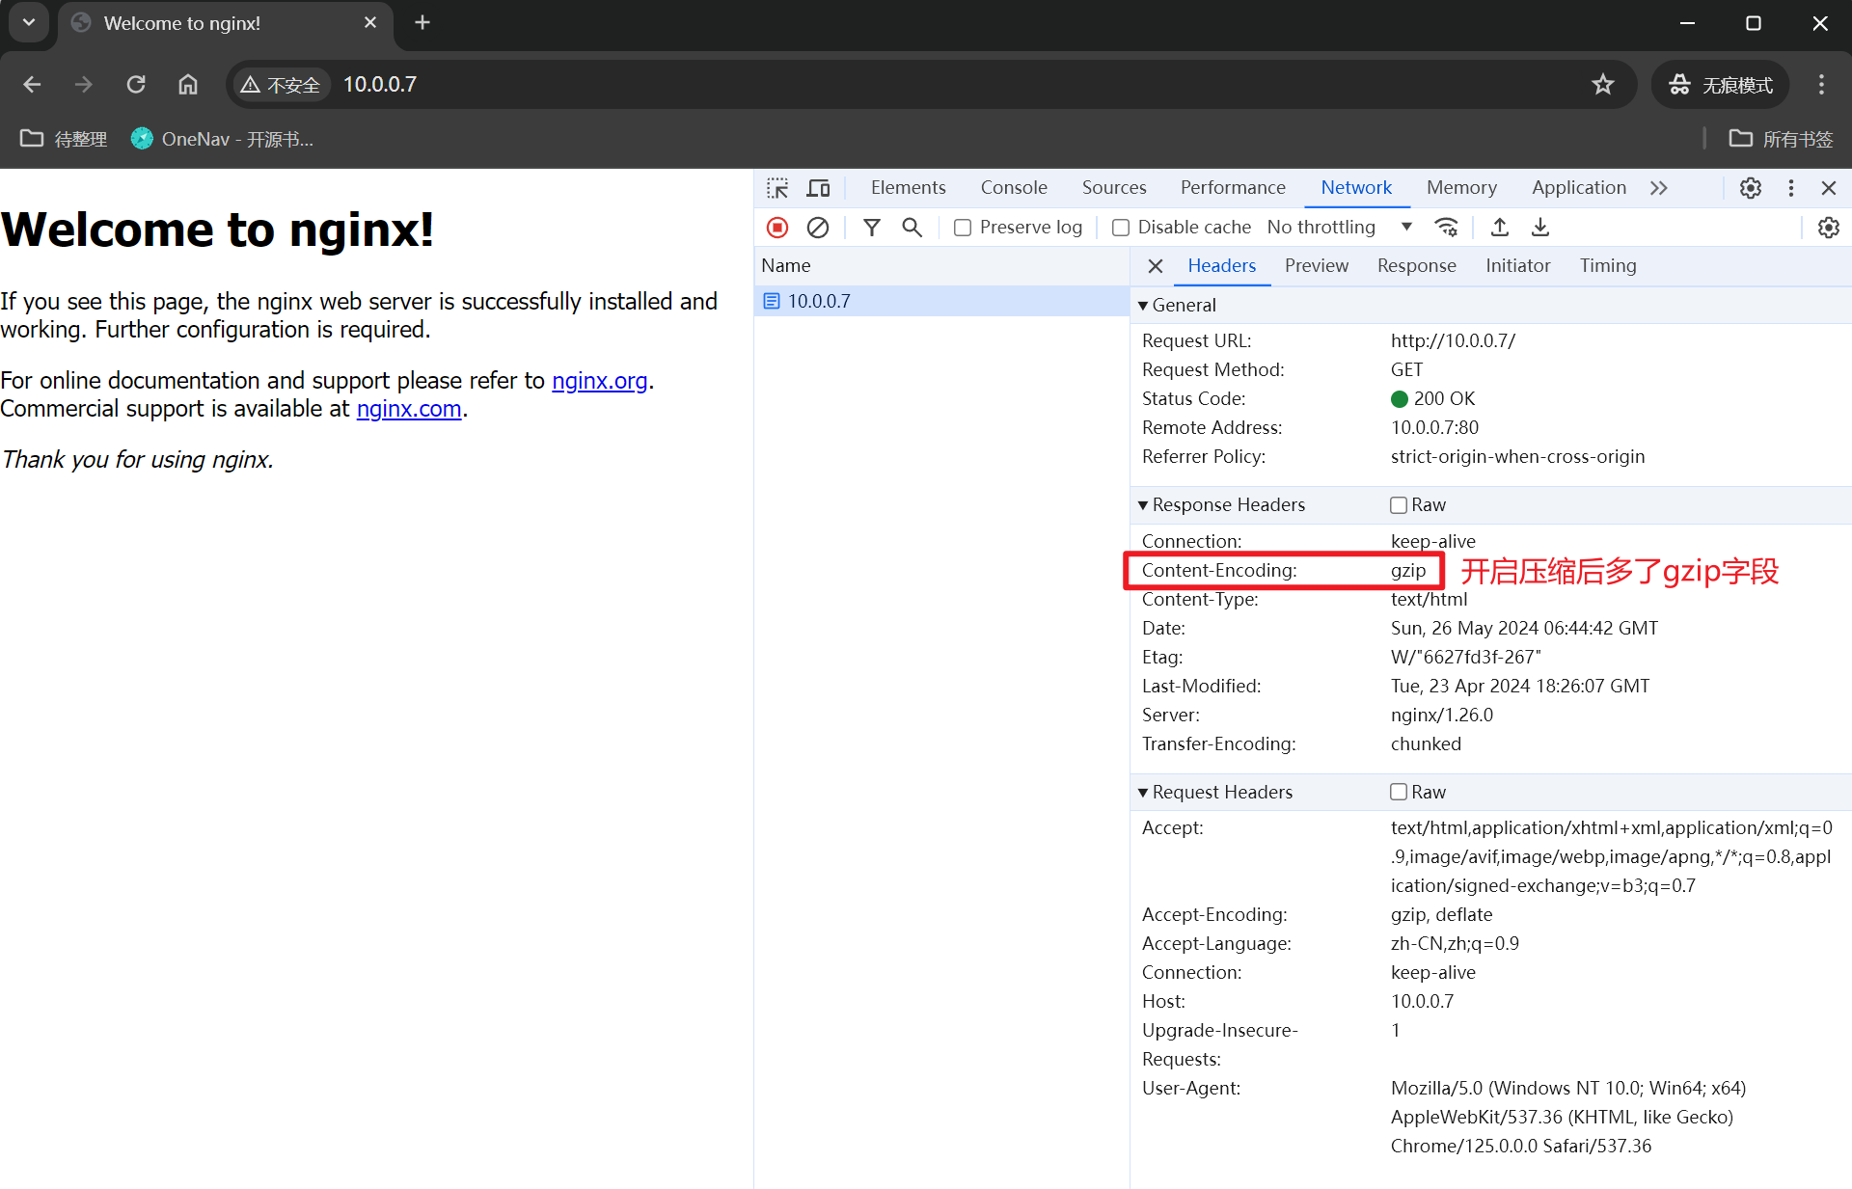Activate the inspect element picker

(x=777, y=188)
